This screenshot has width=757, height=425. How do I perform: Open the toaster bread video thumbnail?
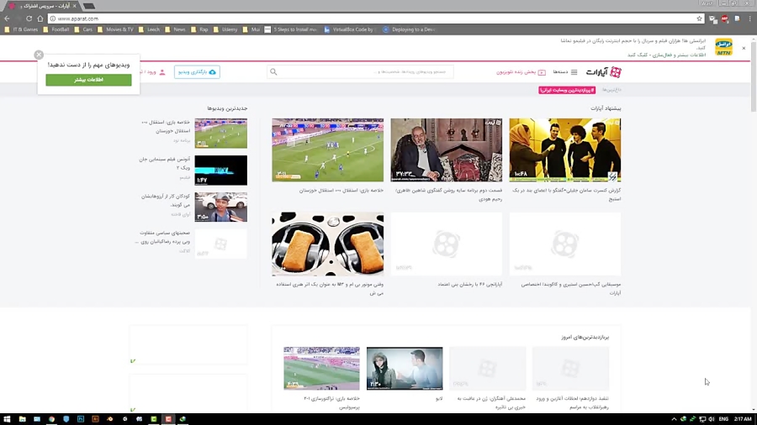[327, 244]
